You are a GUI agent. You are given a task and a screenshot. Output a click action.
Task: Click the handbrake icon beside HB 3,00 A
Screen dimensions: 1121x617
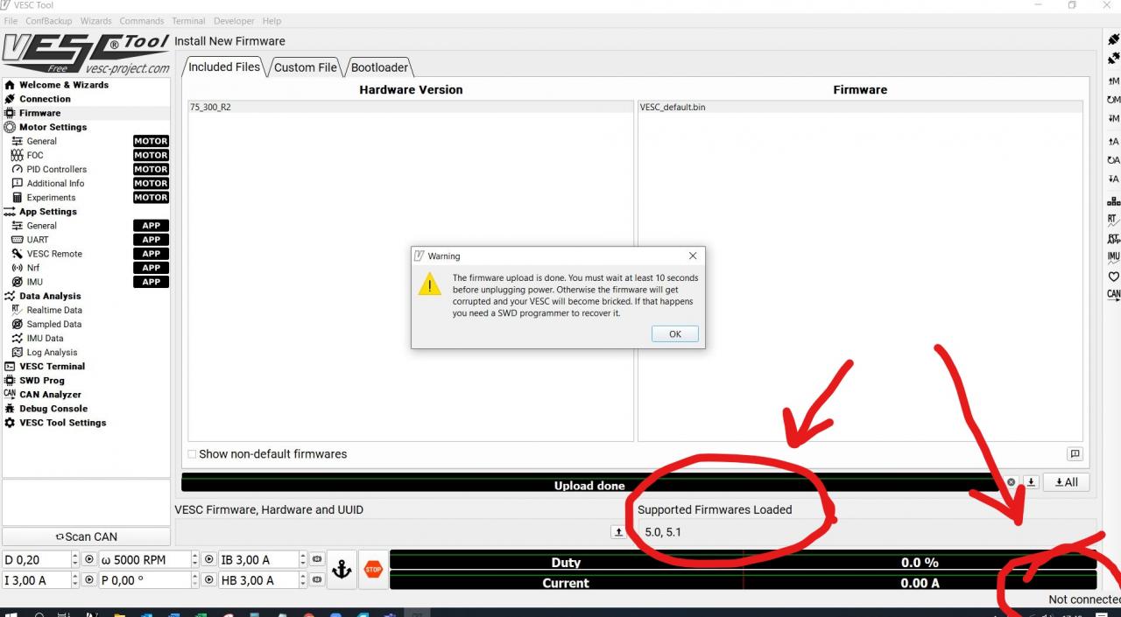(316, 580)
